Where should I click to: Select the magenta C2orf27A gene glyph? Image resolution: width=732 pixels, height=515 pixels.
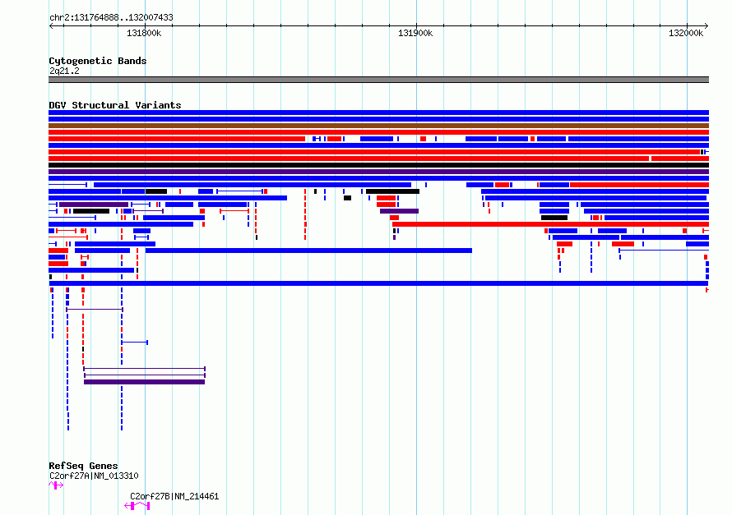click(x=56, y=485)
